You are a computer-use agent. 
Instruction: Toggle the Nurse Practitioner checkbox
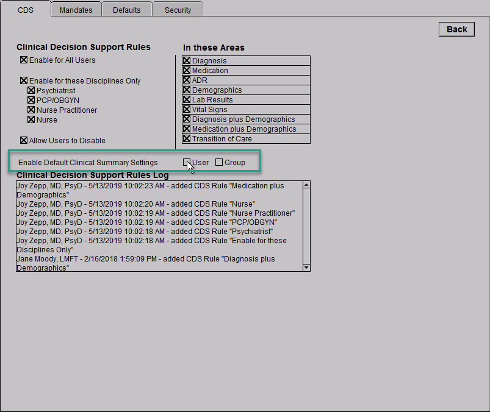31,110
